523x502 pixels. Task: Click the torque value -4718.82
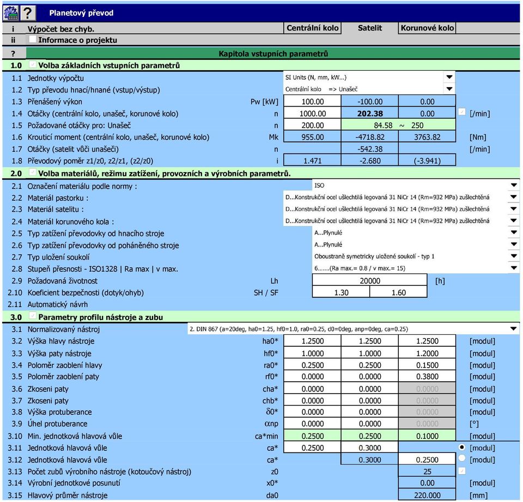(369, 137)
